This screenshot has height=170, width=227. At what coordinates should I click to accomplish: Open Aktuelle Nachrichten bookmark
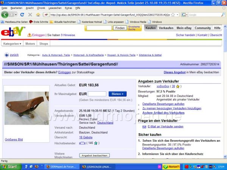click(63, 22)
